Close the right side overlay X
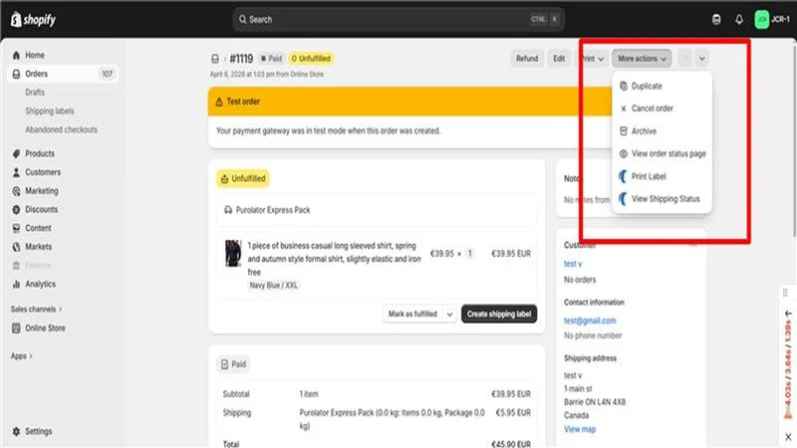Viewport: 797px width, 448px height. pyautogui.click(x=788, y=436)
